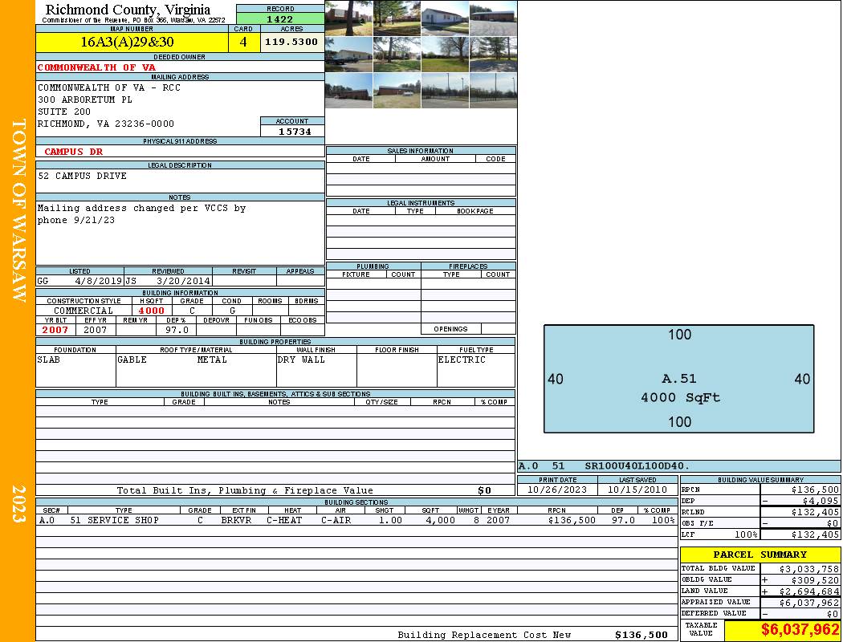Screen dimensions: 843x642
Task: Open the white building photo thumbnail
Action: [445, 17]
